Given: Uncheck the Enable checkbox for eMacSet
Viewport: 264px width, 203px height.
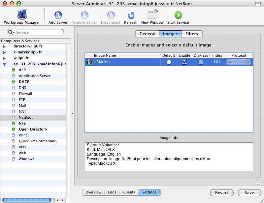Looking at the screenshot, I should coord(184,62).
